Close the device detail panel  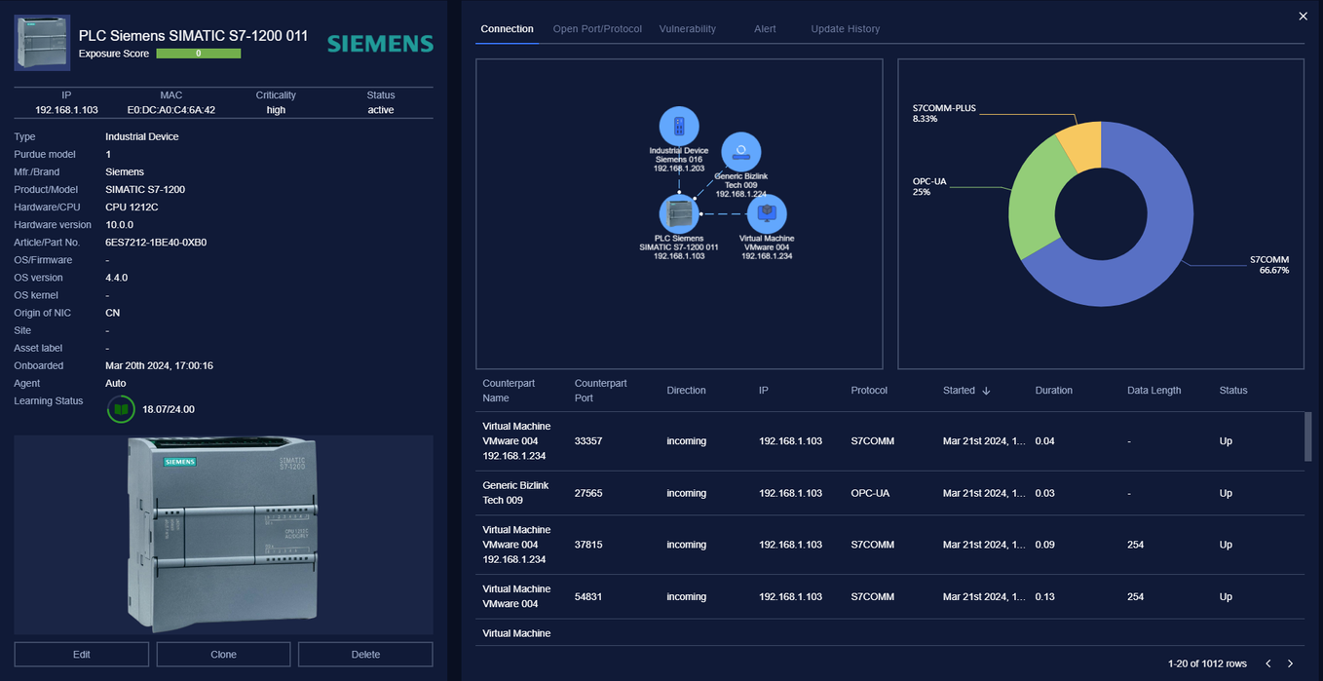click(1304, 16)
